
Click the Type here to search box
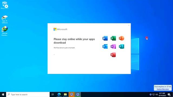click(x=28, y=95)
